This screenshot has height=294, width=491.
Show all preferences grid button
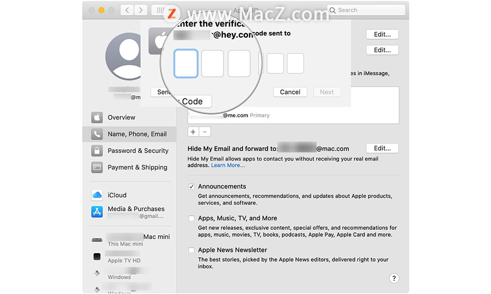tap(160, 10)
